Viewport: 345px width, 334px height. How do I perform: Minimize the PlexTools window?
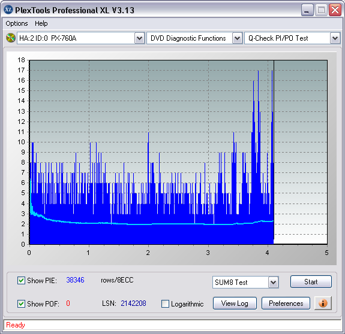(307, 10)
